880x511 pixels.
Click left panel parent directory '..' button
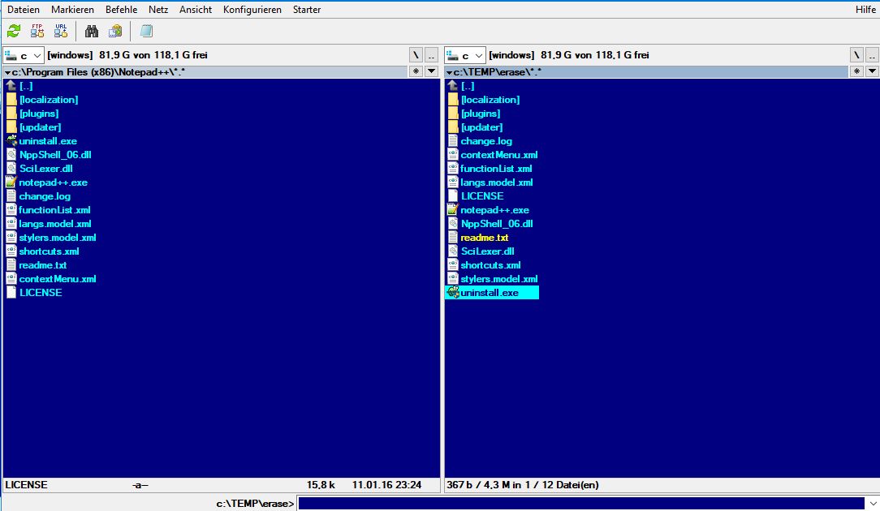pos(431,55)
